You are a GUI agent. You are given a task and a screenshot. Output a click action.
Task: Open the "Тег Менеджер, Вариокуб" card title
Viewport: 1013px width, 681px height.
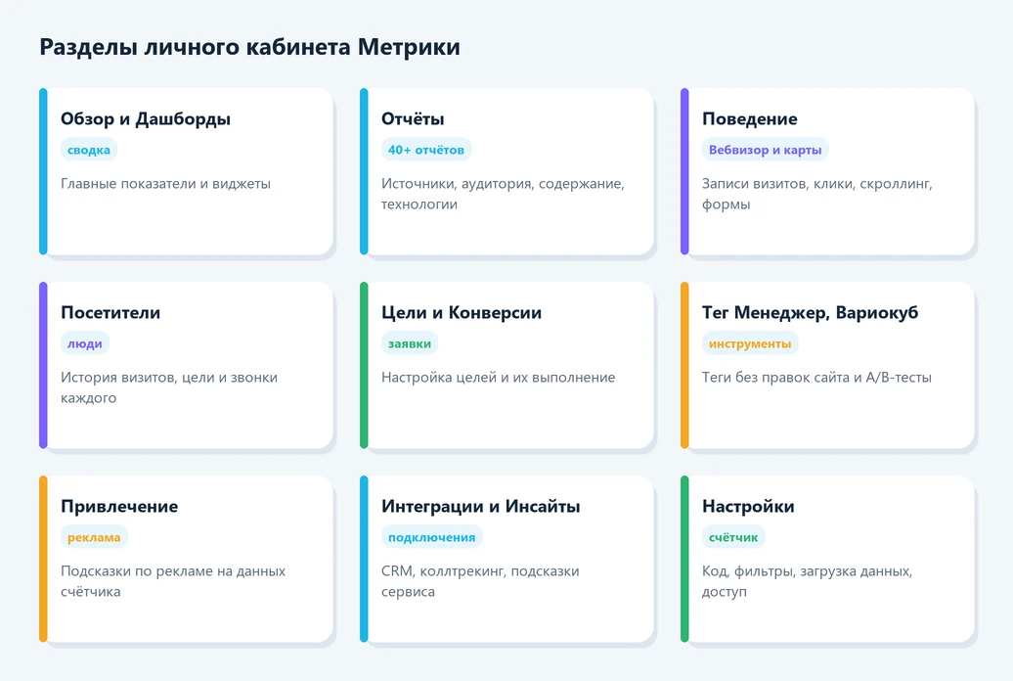tap(811, 312)
